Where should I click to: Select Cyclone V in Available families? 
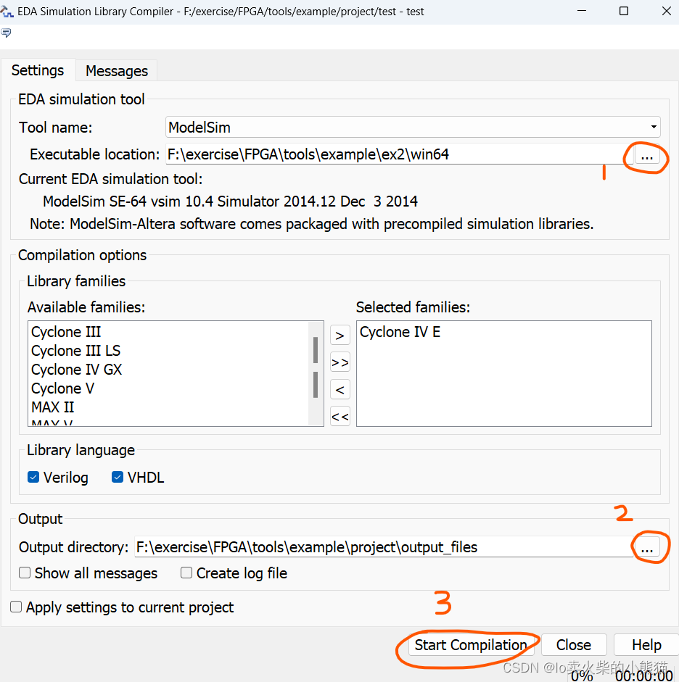(63, 388)
